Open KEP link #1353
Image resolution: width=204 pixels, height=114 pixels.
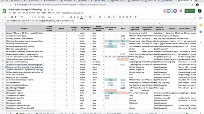click(123, 54)
